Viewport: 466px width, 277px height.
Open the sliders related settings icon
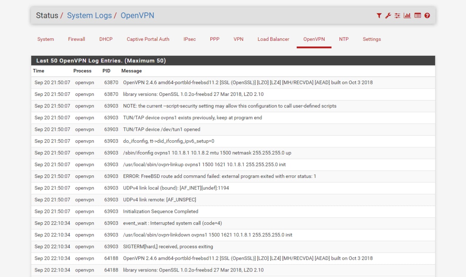397,16
